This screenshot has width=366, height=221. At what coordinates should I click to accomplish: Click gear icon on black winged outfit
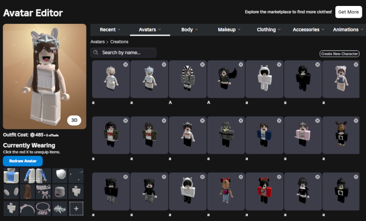pyautogui.click(x=240, y=65)
